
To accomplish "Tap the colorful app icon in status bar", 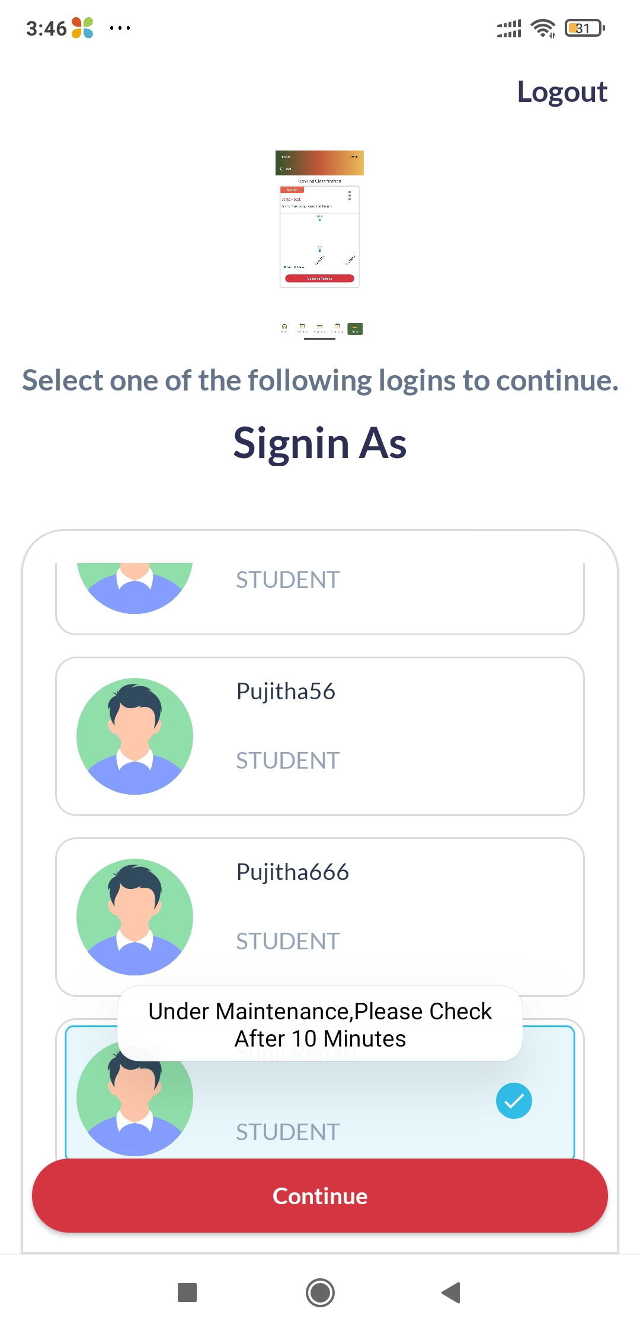I will pos(82,28).
